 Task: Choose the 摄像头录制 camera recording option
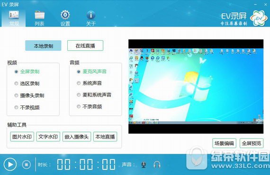pyautogui.click(x=29, y=96)
